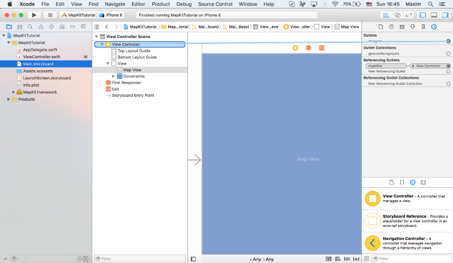
Task: Show the Media library
Action: [423, 183]
